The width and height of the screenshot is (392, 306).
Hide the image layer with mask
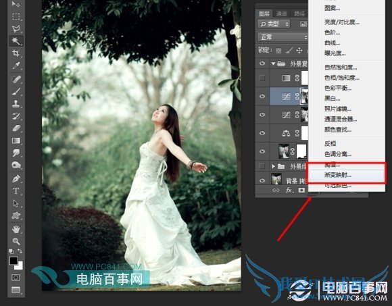pos(262,151)
